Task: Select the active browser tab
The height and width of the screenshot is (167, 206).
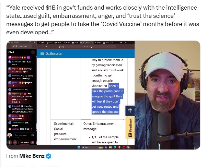Action: coord(86,43)
